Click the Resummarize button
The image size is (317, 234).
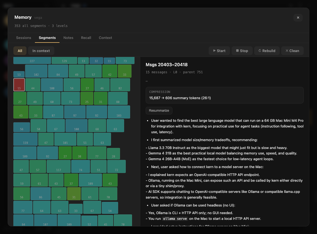tap(159, 111)
